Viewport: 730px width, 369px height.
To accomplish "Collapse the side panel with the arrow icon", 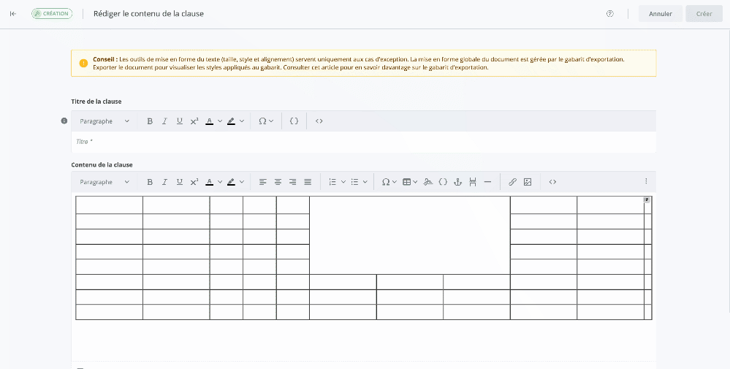I will [13, 14].
